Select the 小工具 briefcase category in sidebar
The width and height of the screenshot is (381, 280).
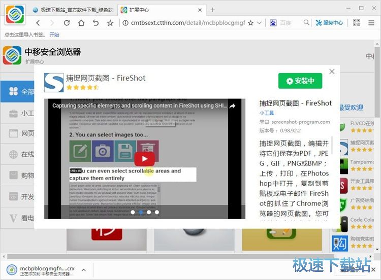click(17, 113)
